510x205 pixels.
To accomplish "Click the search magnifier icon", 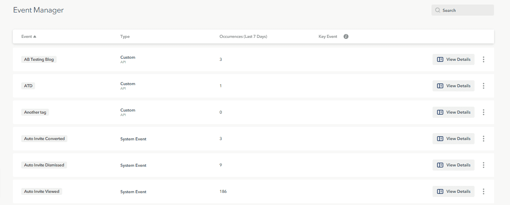I will 437,10.
